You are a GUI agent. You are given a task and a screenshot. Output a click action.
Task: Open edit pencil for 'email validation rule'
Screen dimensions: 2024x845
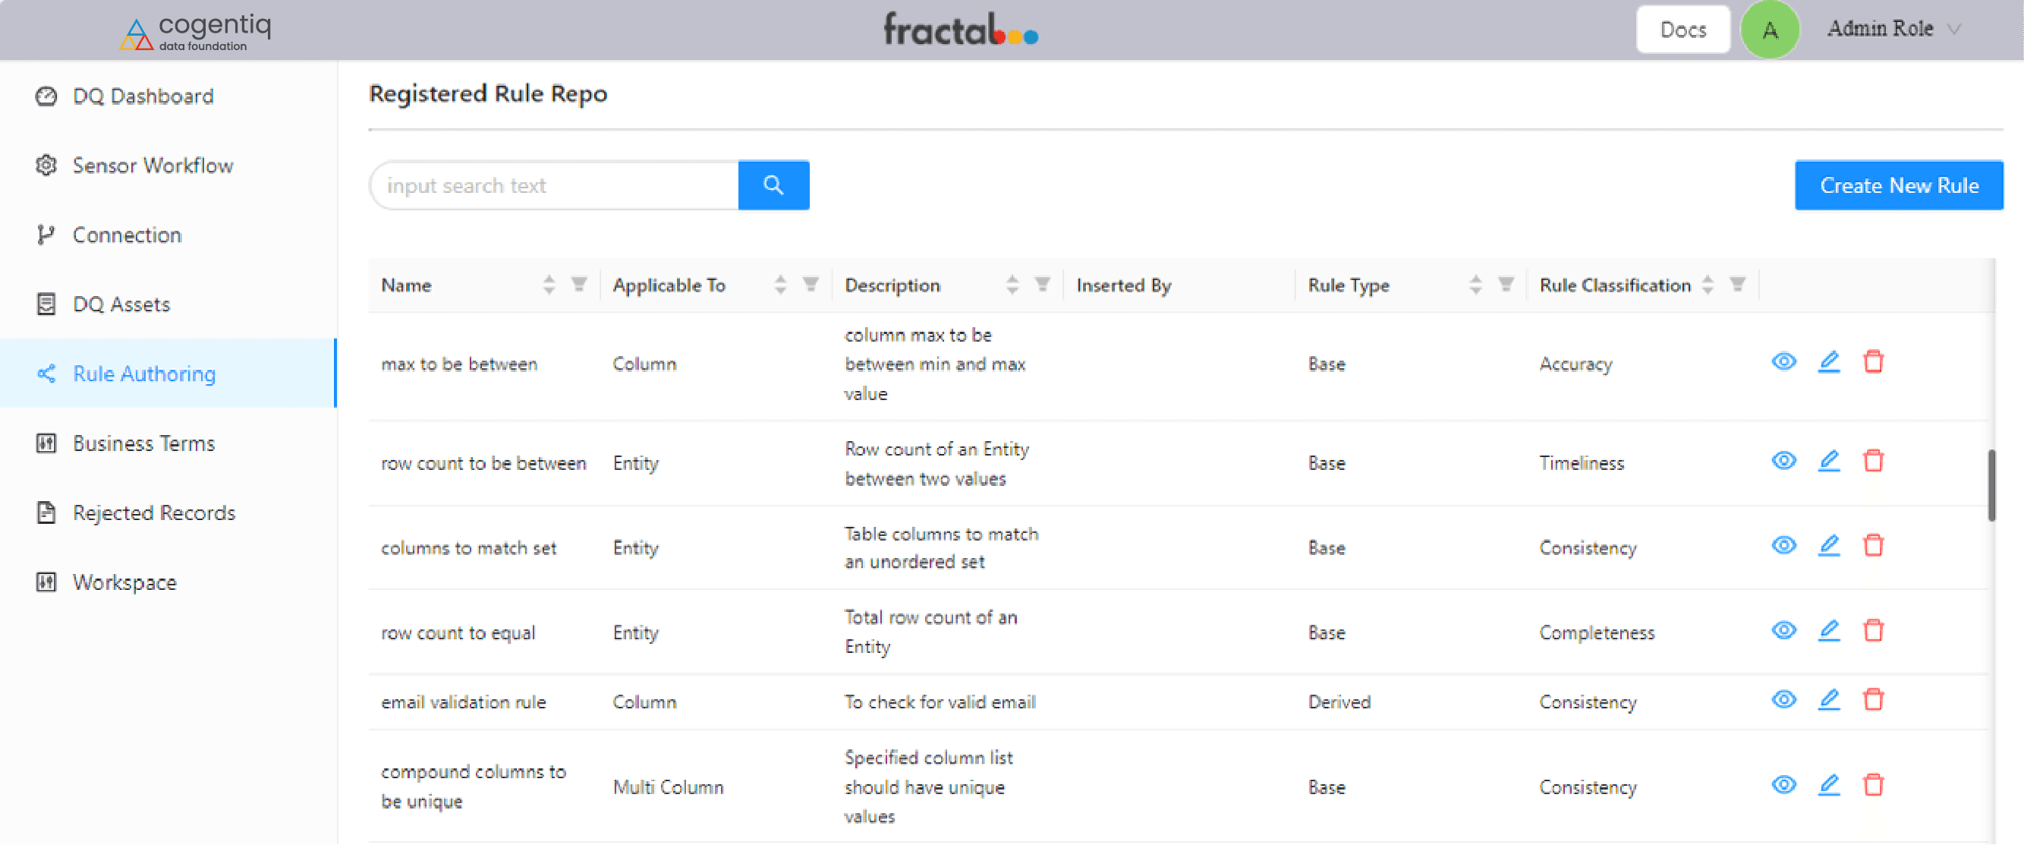click(x=1829, y=699)
